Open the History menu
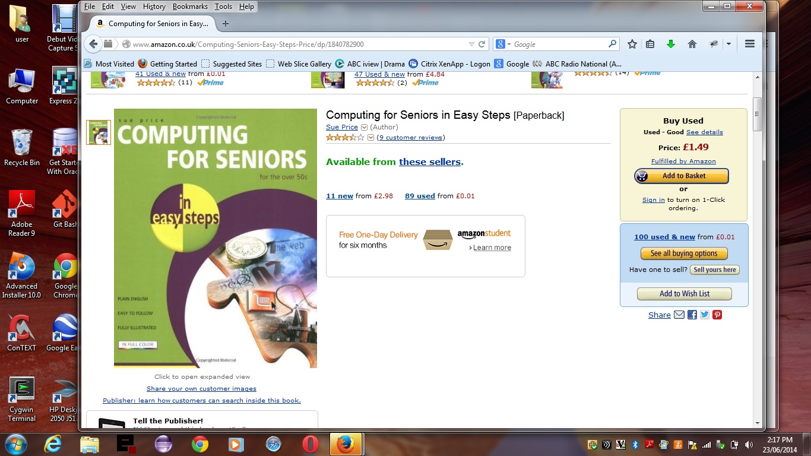 (x=154, y=7)
